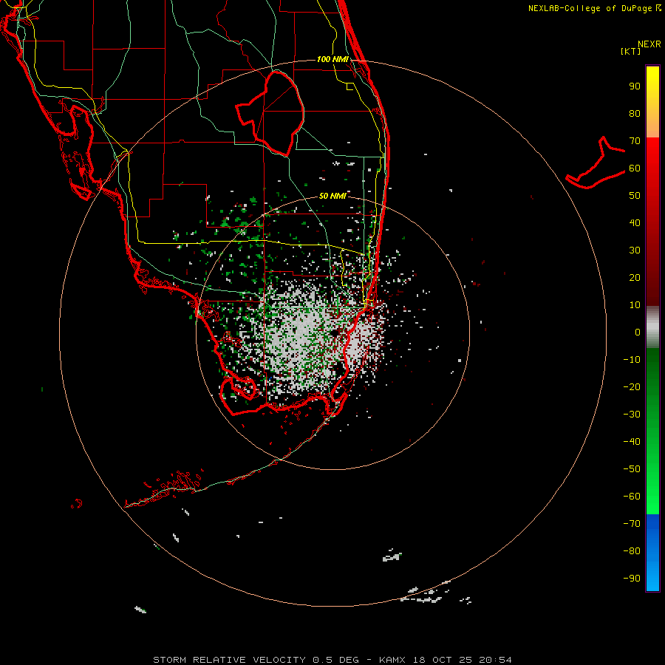Screen dimensions: 665x665
Task: Click the 80 value on velocity scale
Action: pyautogui.click(x=635, y=113)
